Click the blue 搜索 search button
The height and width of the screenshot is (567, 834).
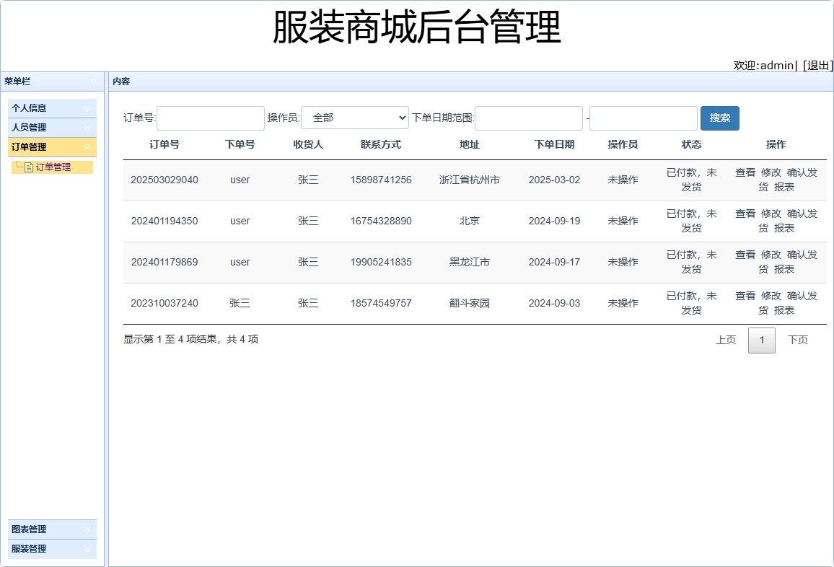pos(719,118)
